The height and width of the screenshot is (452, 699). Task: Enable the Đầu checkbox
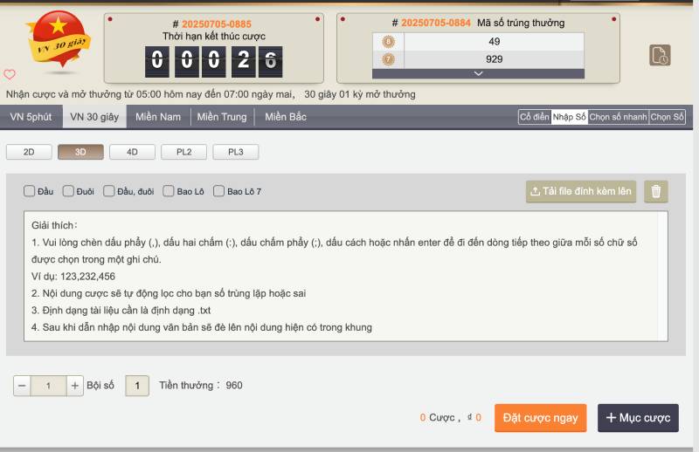coord(29,191)
